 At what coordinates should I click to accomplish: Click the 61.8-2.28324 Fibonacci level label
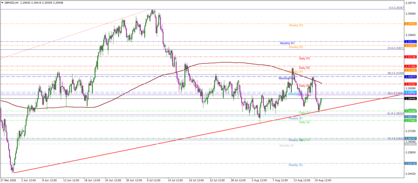click(396, 114)
